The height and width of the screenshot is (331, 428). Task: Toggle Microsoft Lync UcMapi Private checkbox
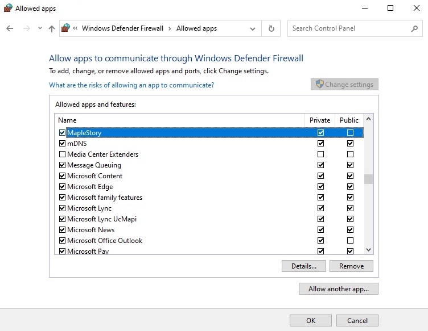pyautogui.click(x=321, y=219)
